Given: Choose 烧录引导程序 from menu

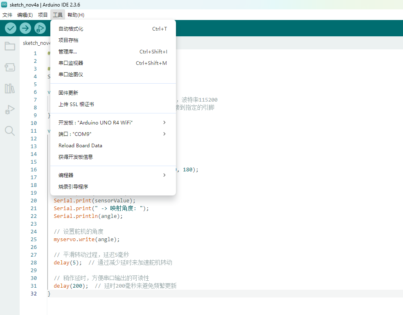Looking at the screenshot, I should pos(113,186).
